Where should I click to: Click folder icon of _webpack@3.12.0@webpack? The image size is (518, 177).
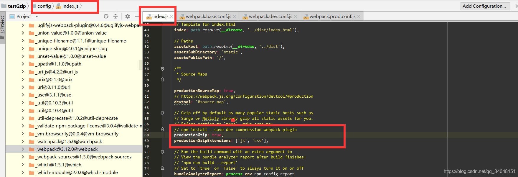[x=32, y=149]
